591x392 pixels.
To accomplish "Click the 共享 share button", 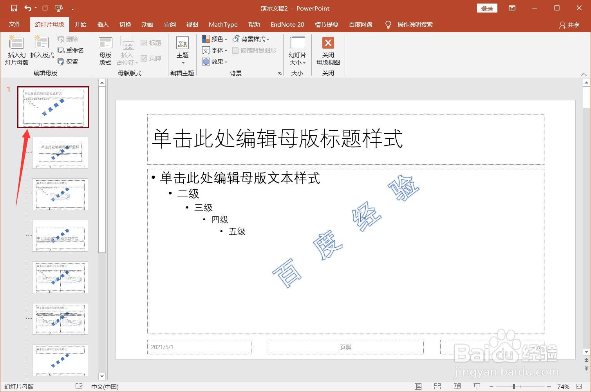I will pyautogui.click(x=569, y=25).
